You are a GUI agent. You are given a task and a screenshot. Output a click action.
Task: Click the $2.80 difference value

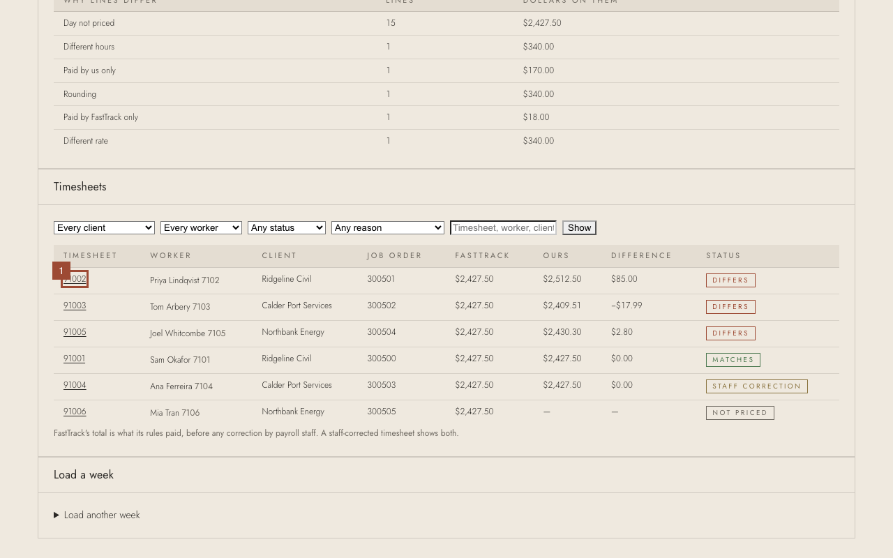(622, 332)
